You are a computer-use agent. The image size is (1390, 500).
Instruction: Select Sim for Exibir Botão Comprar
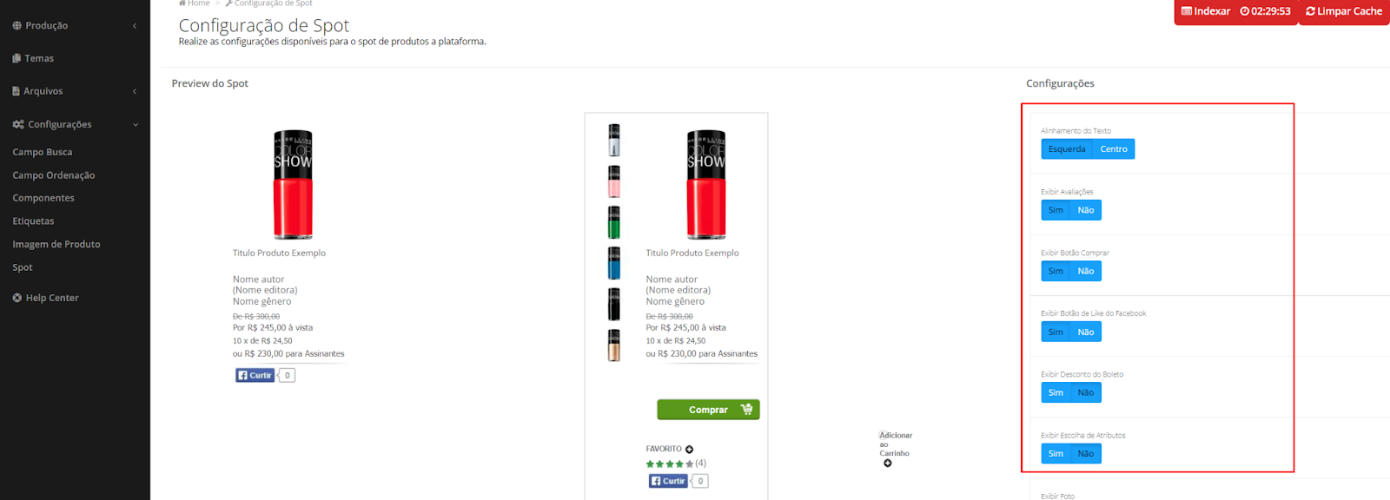point(1056,271)
